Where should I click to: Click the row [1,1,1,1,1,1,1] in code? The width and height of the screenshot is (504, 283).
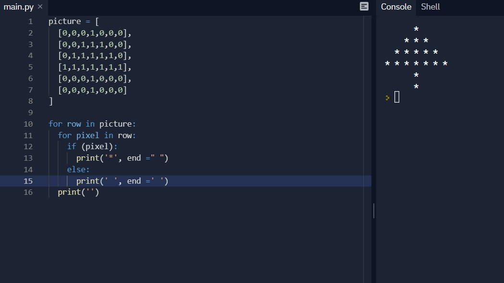[95, 67]
